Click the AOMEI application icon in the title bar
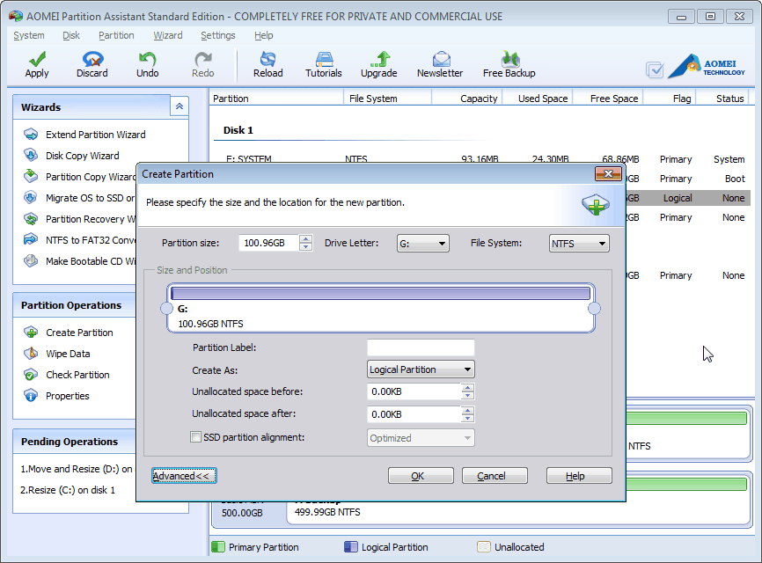This screenshot has width=762, height=563. (16, 16)
